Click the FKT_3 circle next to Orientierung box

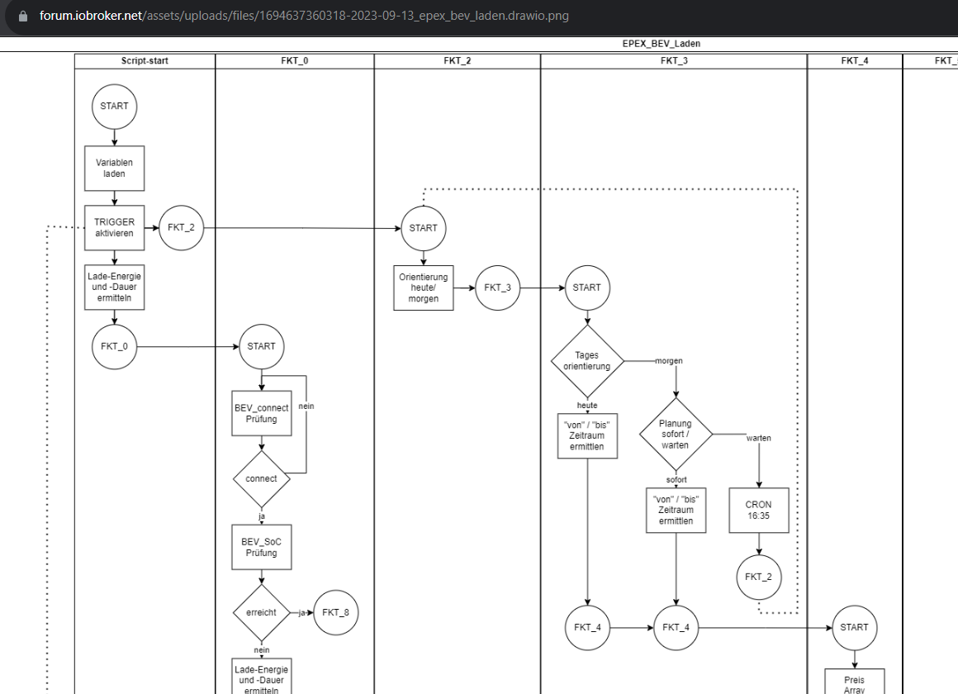[x=497, y=288]
